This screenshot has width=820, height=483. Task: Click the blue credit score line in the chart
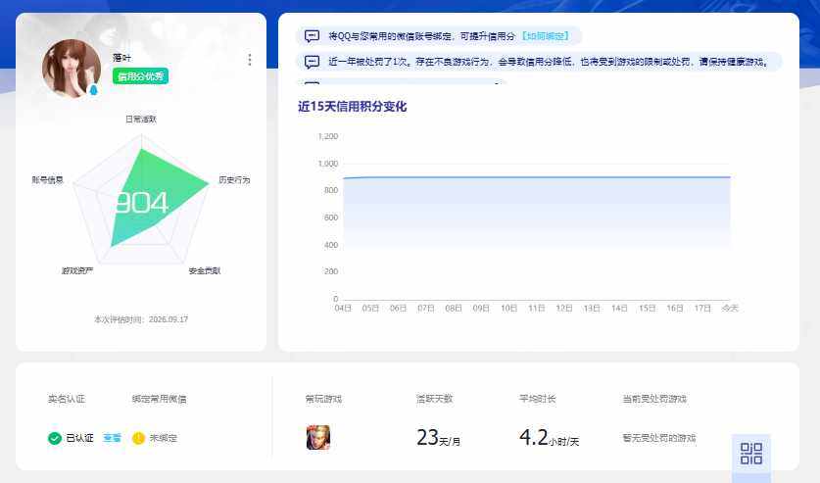coord(537,177)
